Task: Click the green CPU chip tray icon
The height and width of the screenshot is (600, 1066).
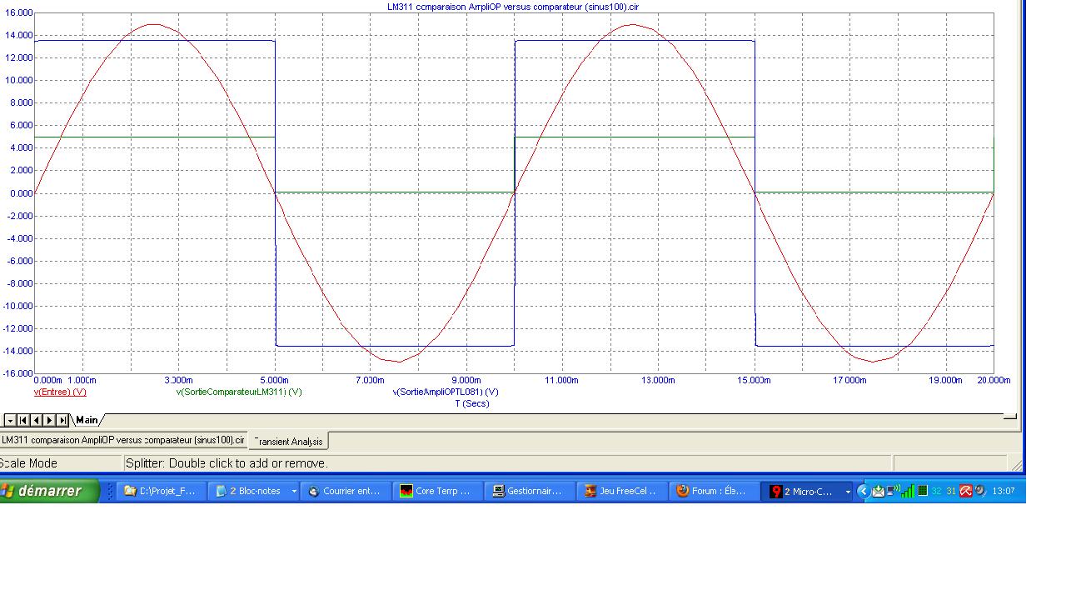Action: 922,491
